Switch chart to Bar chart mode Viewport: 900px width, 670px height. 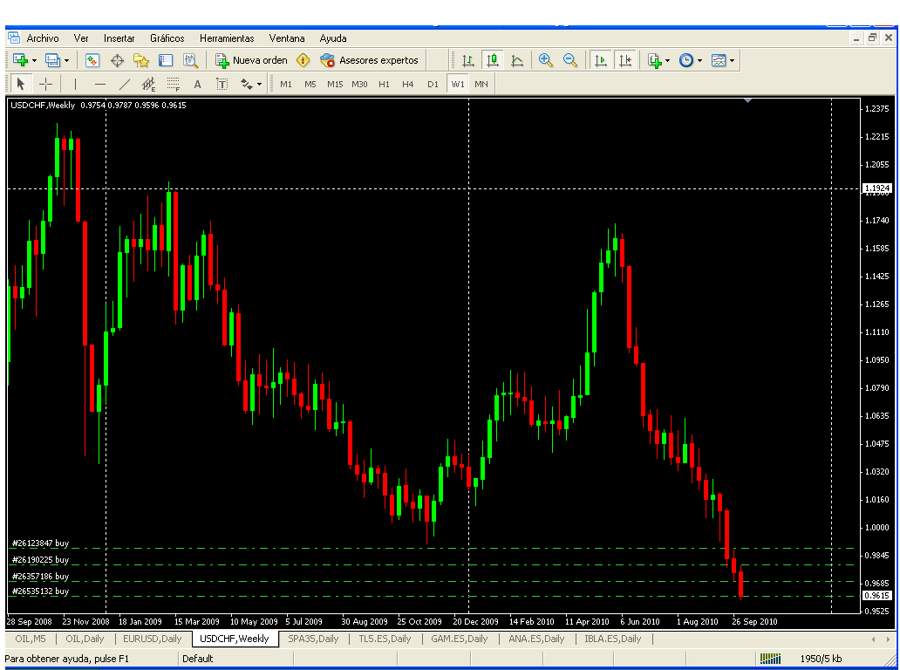[467, 60]
